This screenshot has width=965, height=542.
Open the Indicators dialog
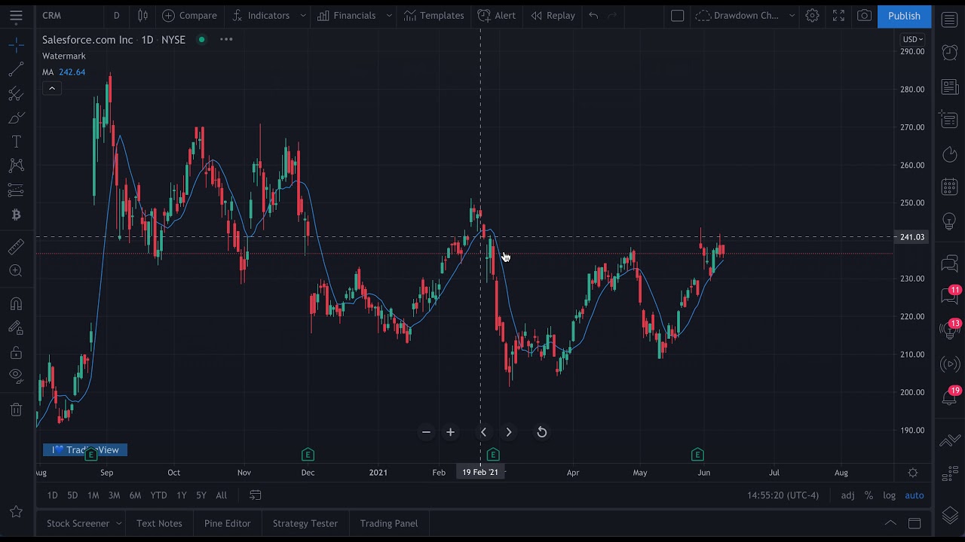(261, 15)
